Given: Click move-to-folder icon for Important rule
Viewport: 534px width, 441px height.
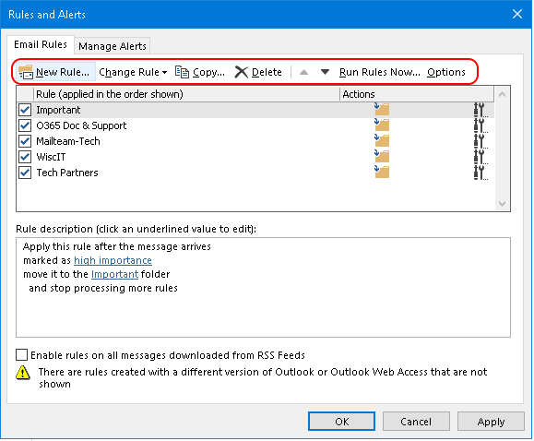Looking at the screenshot, I should pos(382,109).
